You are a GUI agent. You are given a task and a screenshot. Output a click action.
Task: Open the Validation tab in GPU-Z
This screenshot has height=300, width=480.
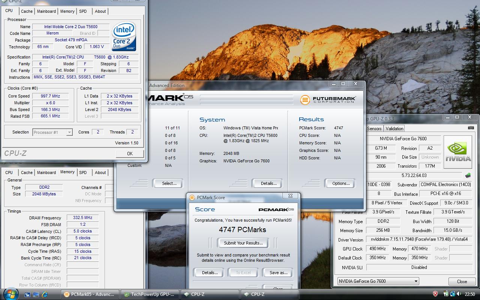click(394, 128)
